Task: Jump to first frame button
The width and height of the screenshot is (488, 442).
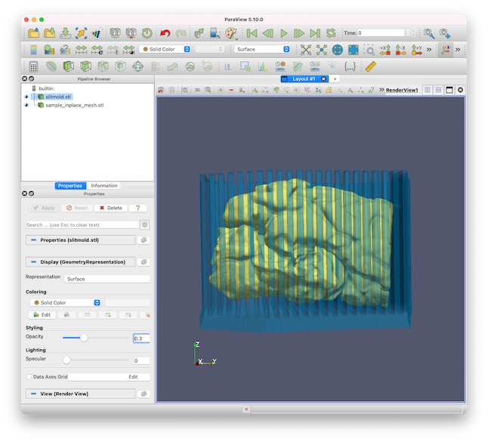Action: [252, 33]
